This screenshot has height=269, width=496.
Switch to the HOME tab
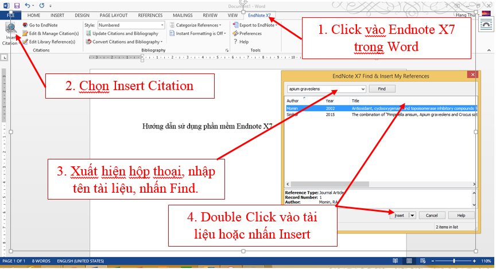33,15
